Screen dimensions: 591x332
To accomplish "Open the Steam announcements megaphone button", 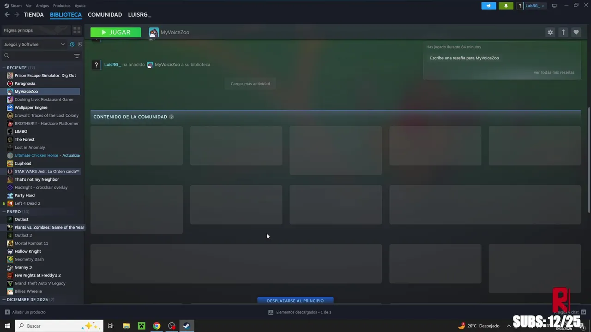I will [488, 6].
